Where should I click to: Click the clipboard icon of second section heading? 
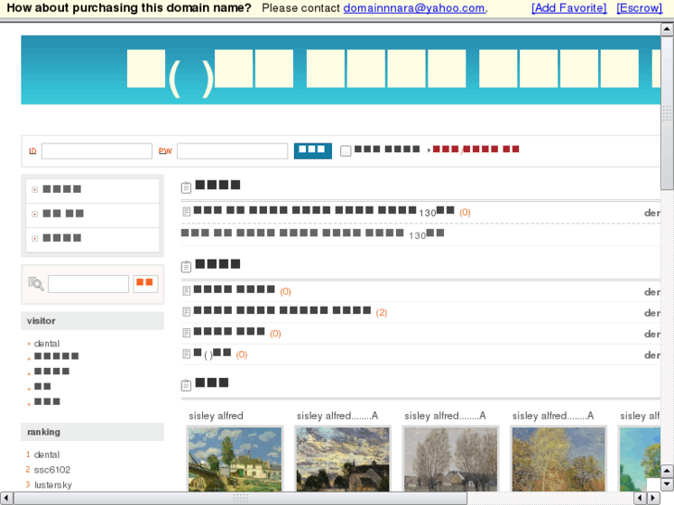click(x=186, y=267)
